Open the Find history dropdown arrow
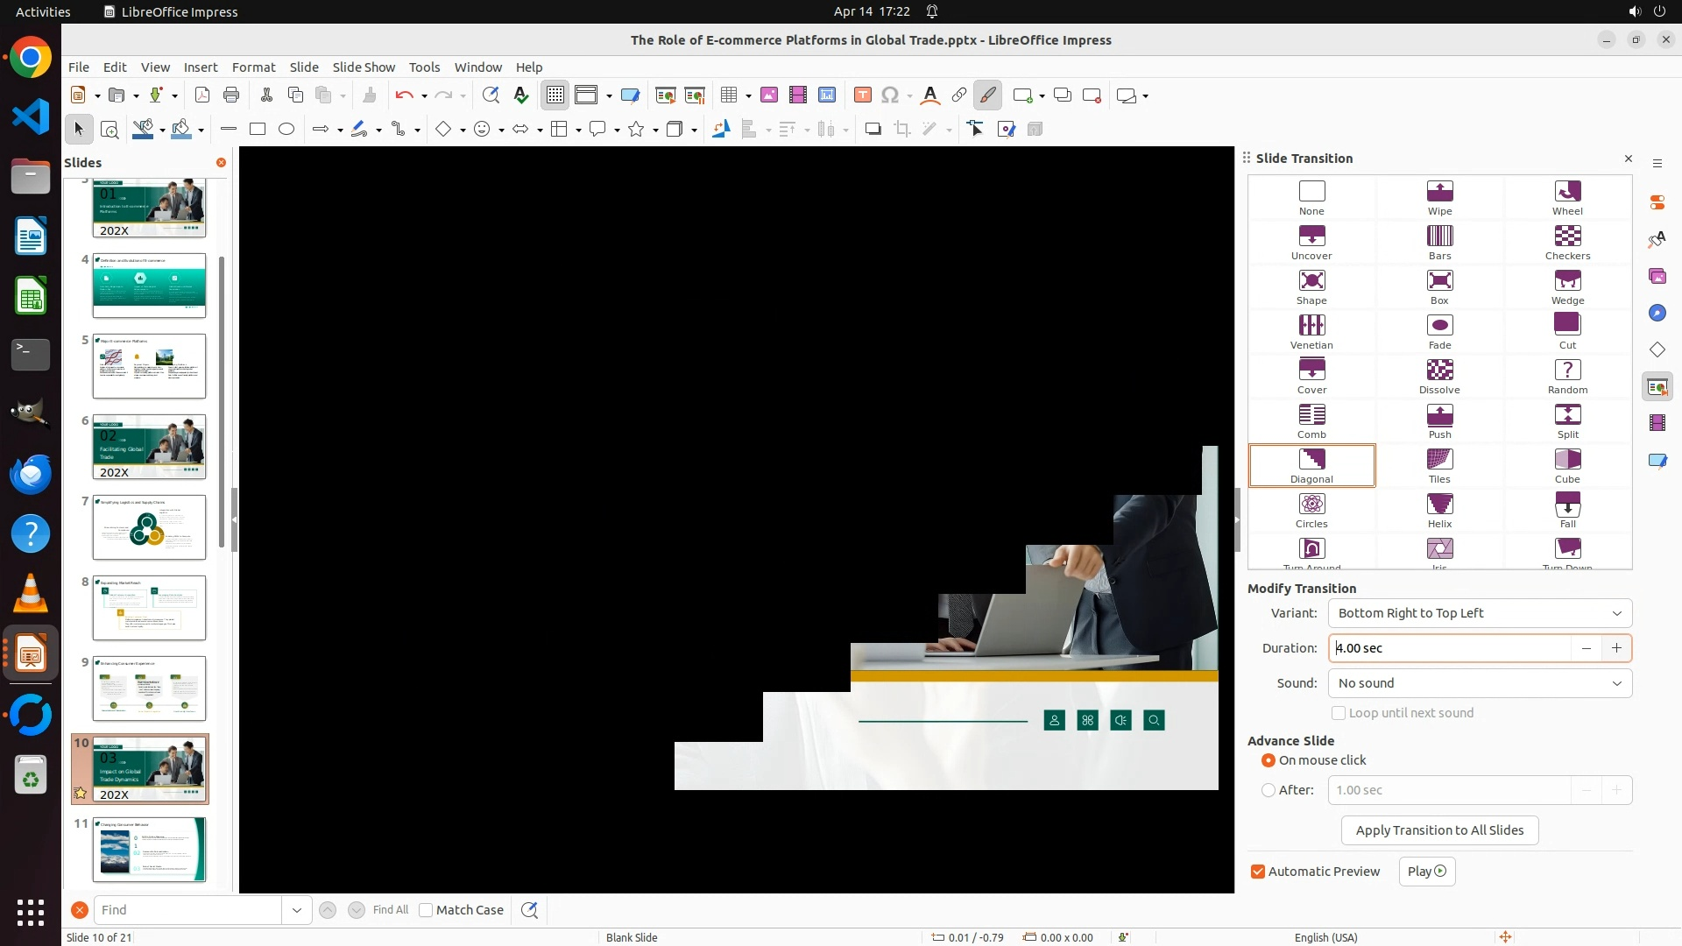The width and height of the screenshot is (1682, 946). [x=296, y=910]
